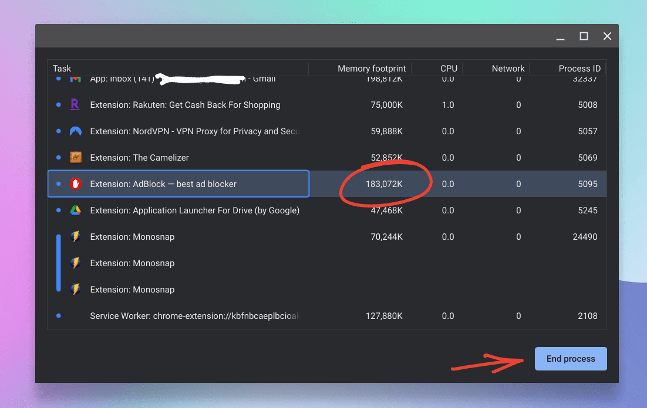This screenshot has height=408, width=647.
Task: Click the Gmail icon in the top row
Action: click(x=75, y=79)
